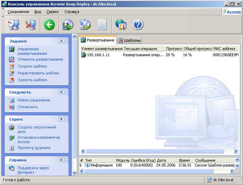
Task: Open Управление развертыванием link
Action: coord(32,51)
